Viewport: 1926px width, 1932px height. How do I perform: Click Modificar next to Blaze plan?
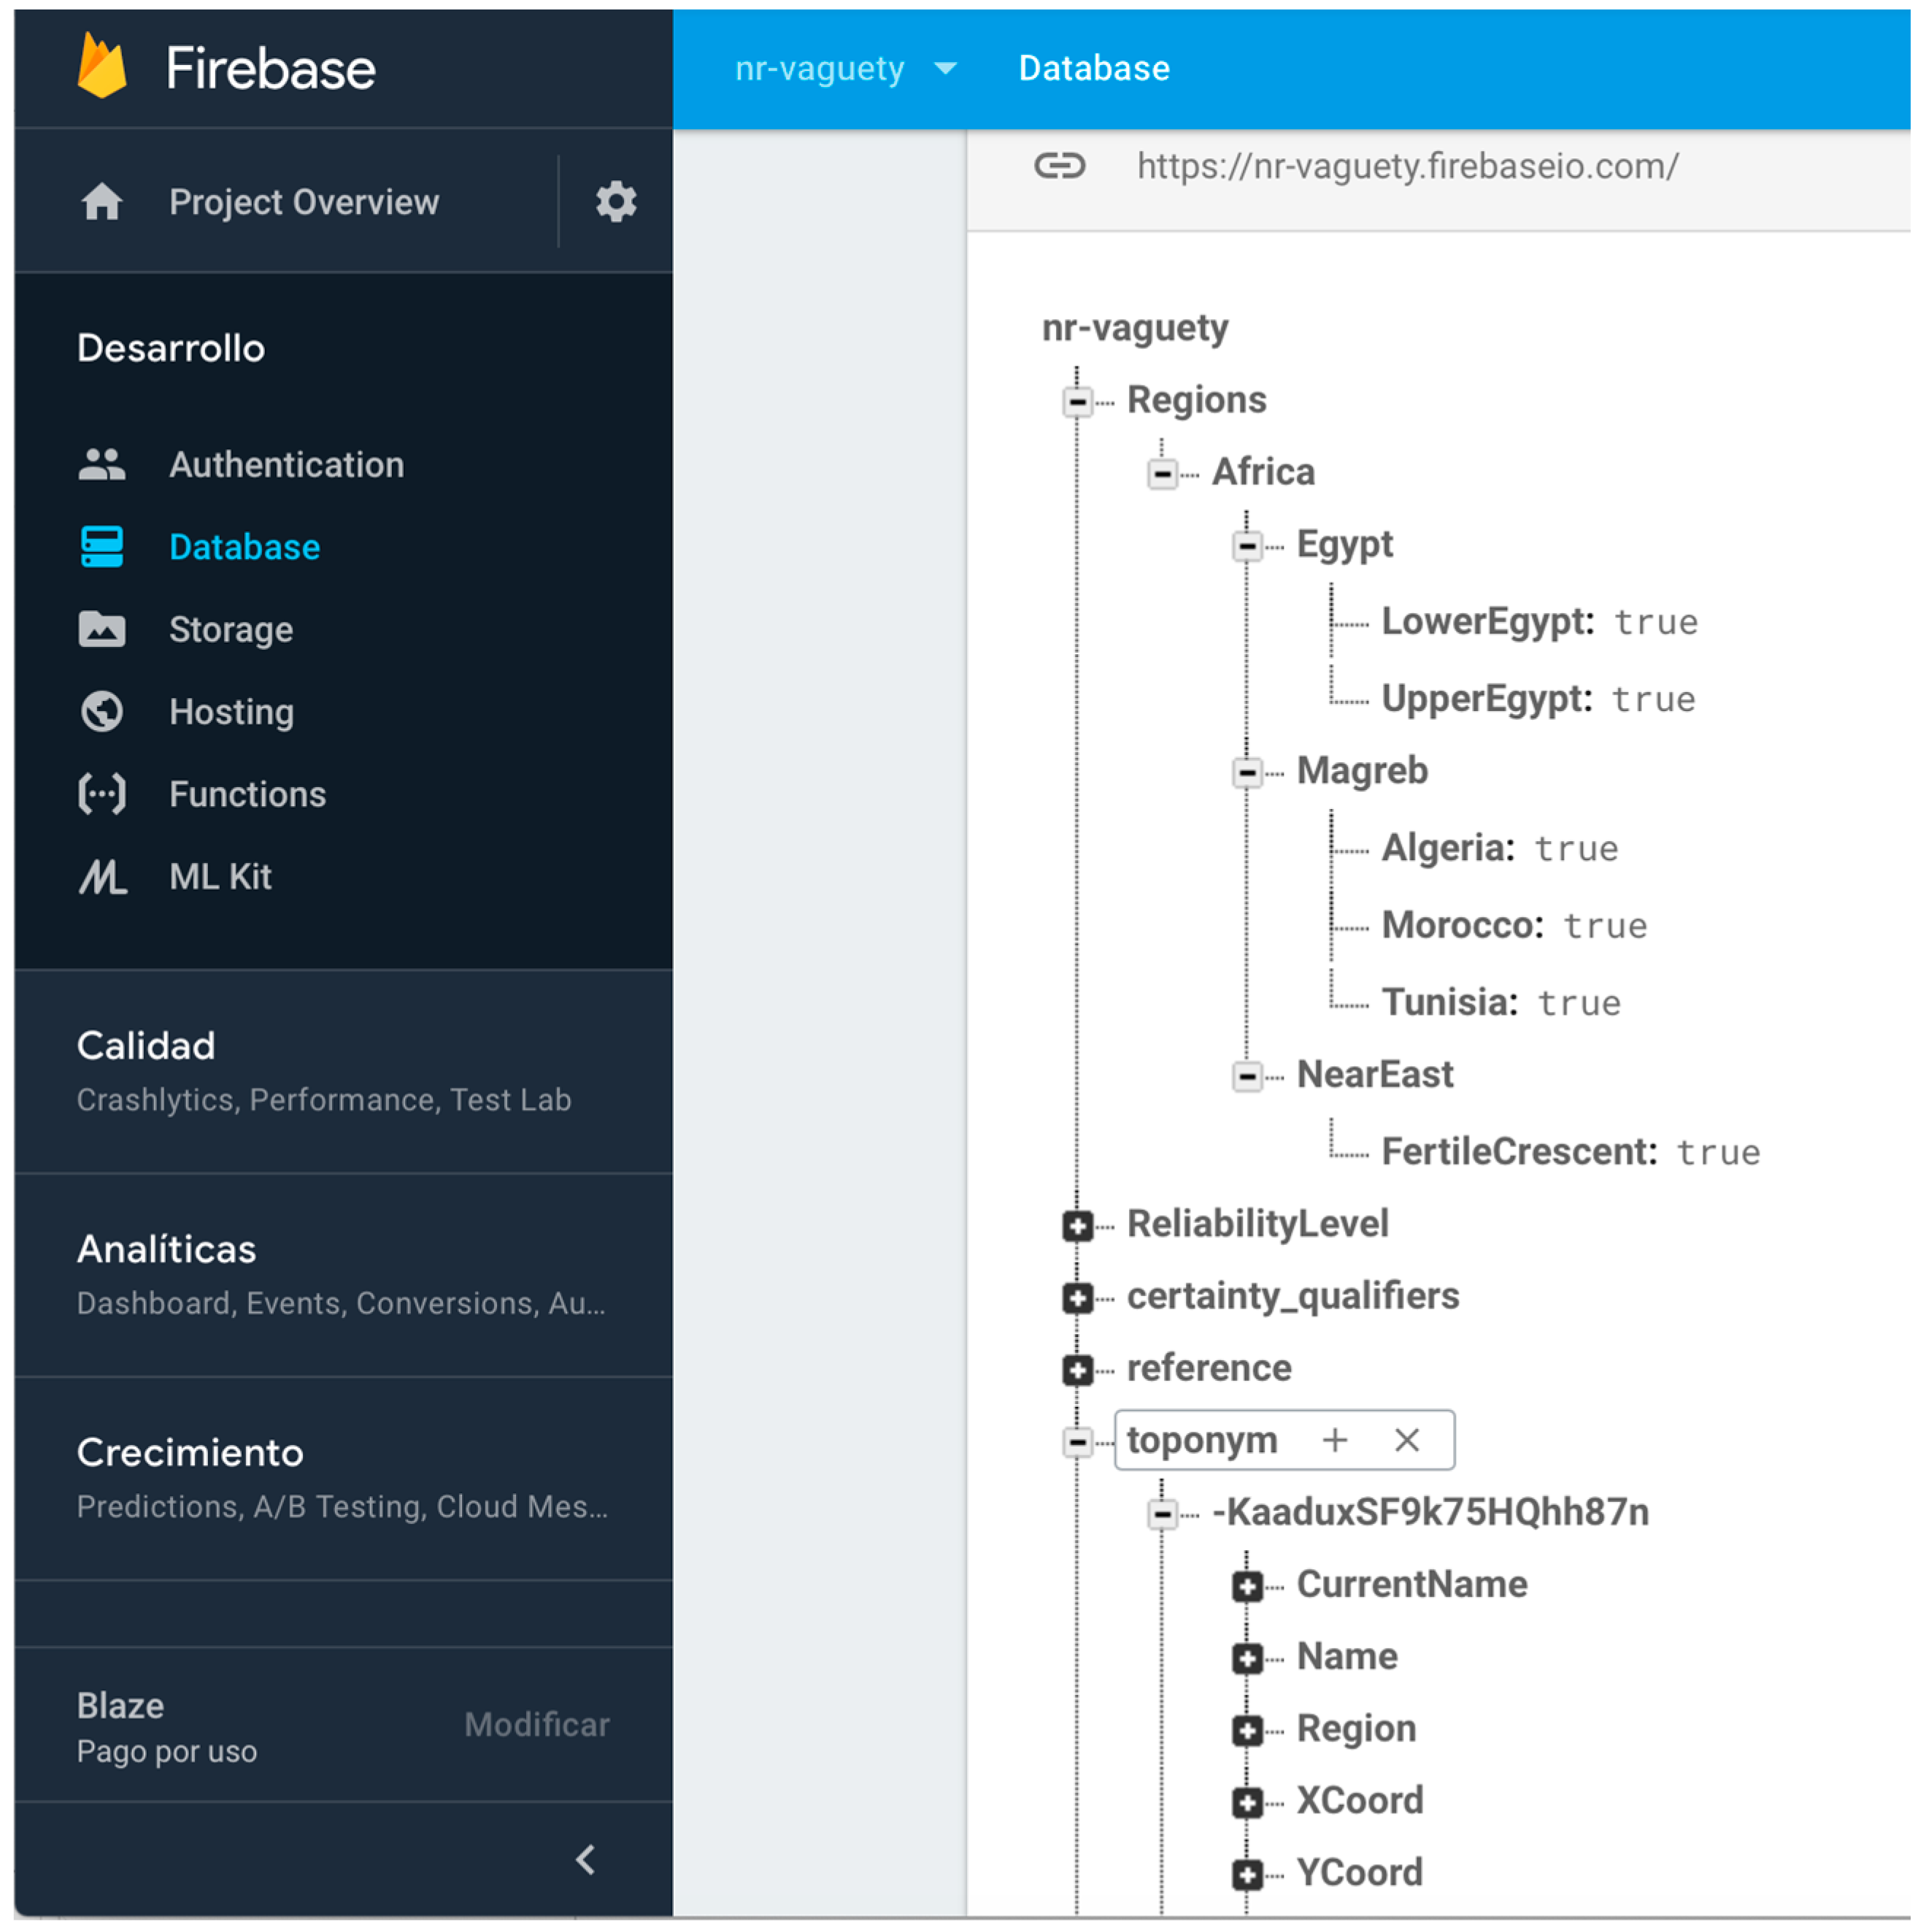[536, 1724]
